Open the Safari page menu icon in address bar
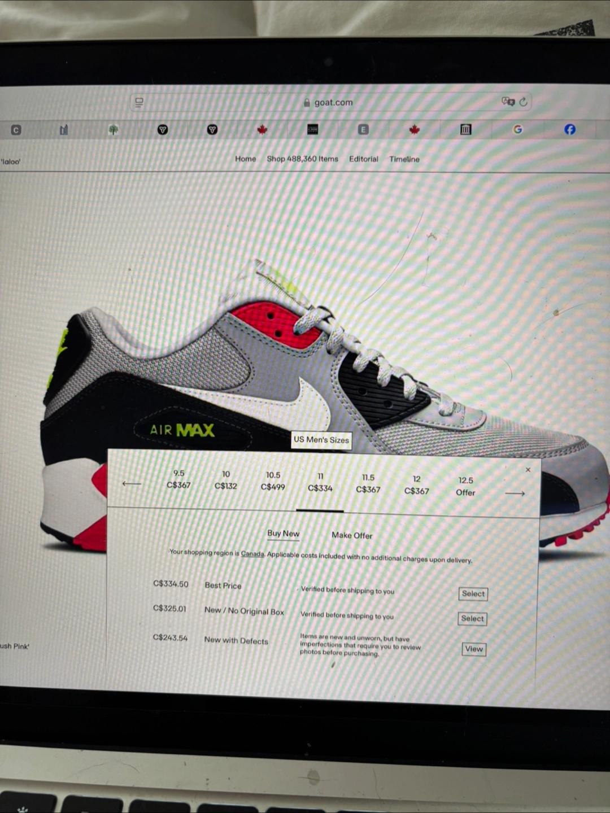The height and width of the screenshot is (813, 610). (139, 102)
